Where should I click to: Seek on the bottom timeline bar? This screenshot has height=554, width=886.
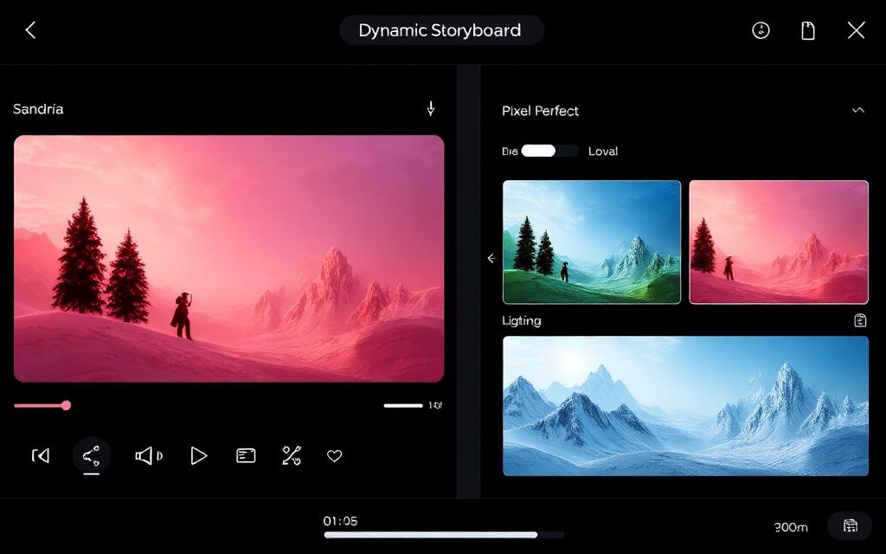point(444,535)
